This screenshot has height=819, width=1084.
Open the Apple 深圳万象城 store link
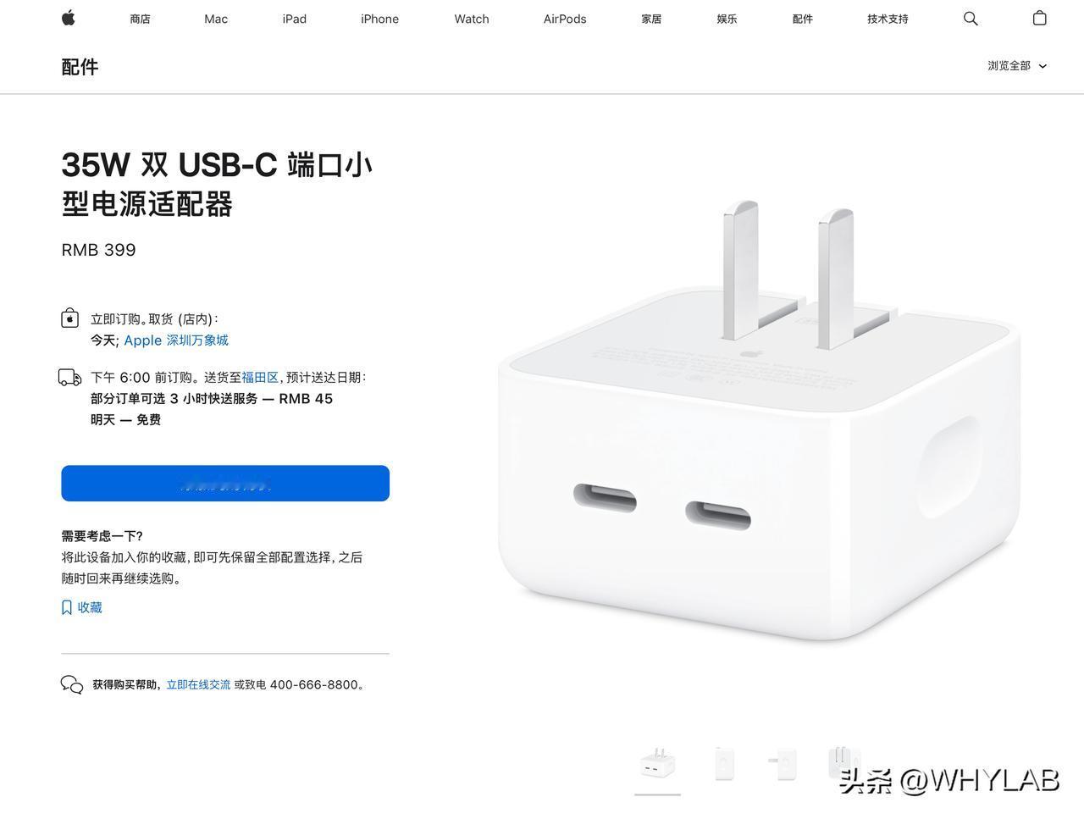click(176, 340)
